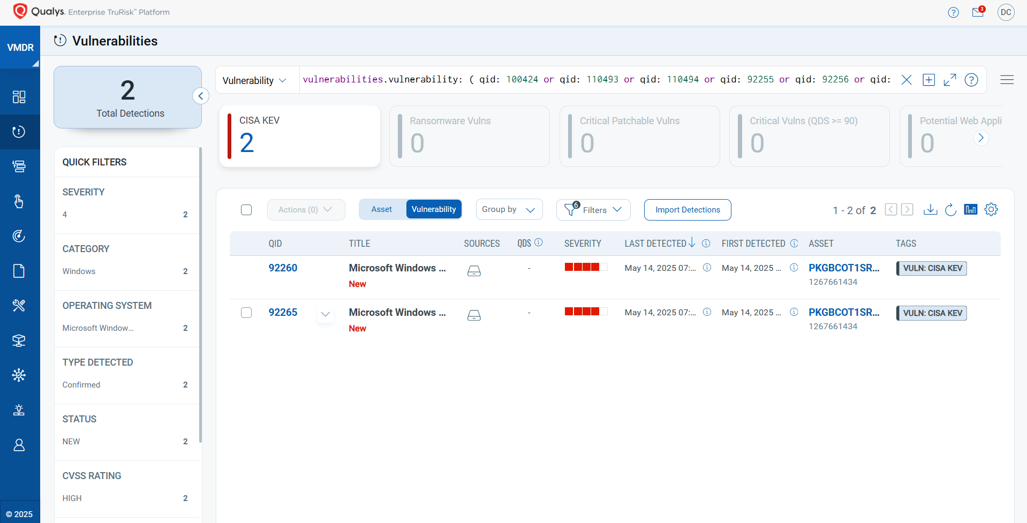Click the Import Detections button
1027x523 pixels.
(x=688, y=210)
